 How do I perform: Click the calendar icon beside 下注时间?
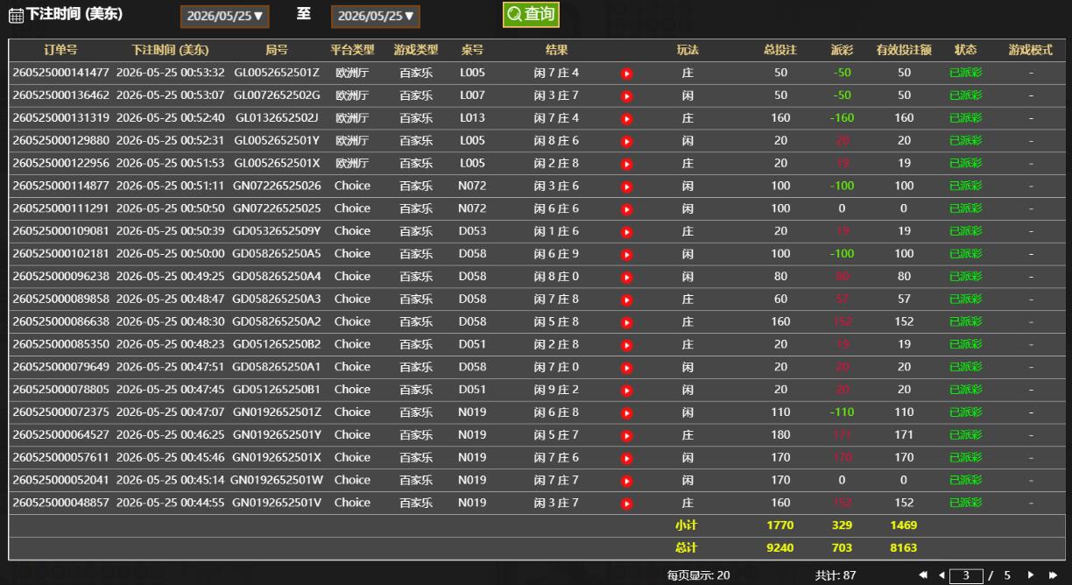point(16,16)
